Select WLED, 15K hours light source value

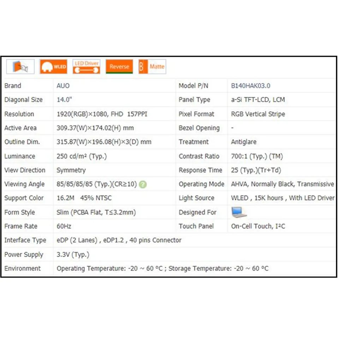point(283,198)
